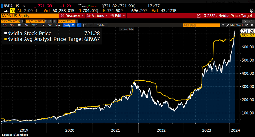Select the bar/candle chart type icon
The image size is (255, 137).
click(84, 25)
